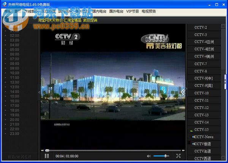Image resolution: width=228 pixels, height=163 pixels.
Task: Mute audio with the speaker icon
Action: point(149,156)
